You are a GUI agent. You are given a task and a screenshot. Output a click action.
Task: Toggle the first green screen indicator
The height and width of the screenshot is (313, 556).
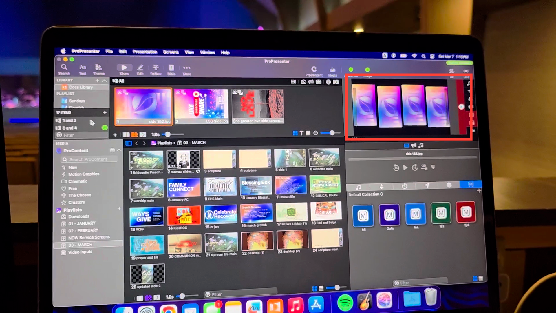351,70
